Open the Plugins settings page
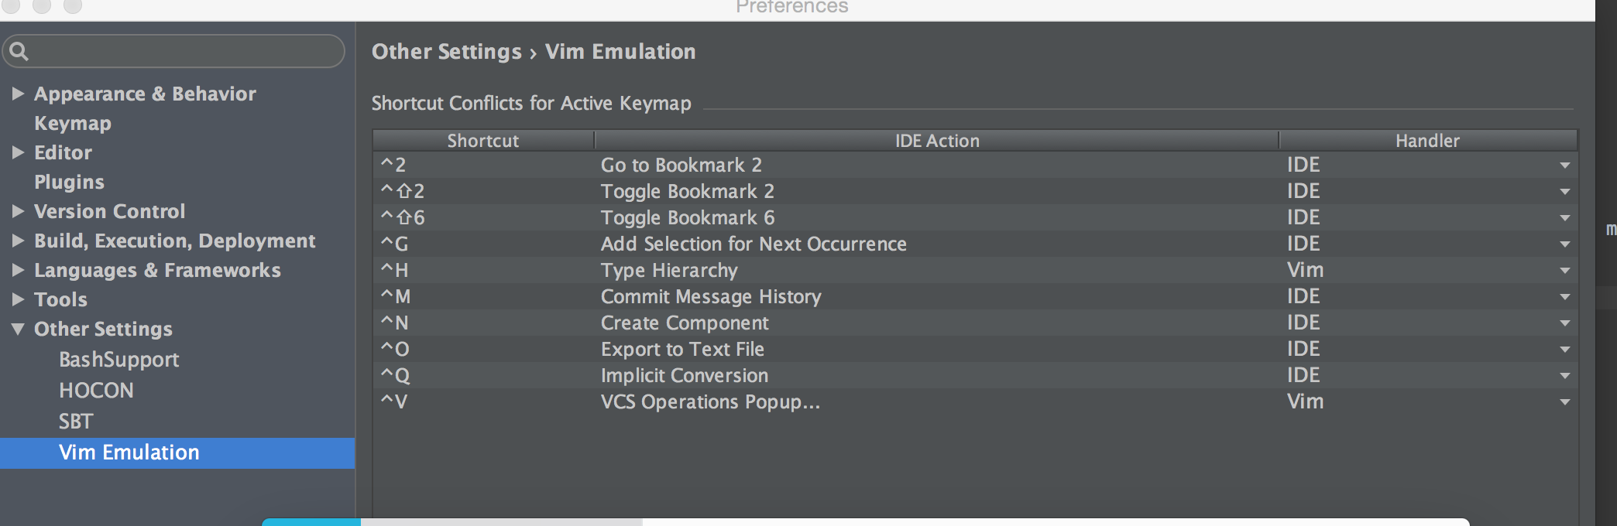The width and height of the screenshot is (1617, 526). 69,182
